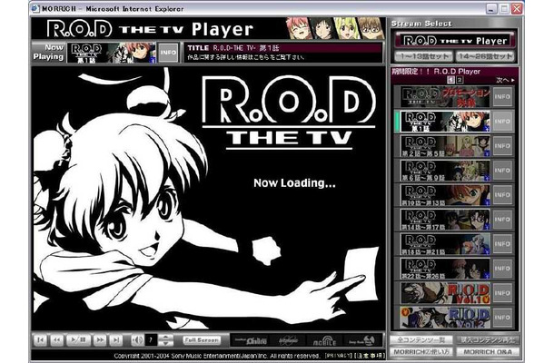Click the Aniplex logo in footer bar
Image resolution: width=554 pixels, height=363 pixels.
point(288,340)
